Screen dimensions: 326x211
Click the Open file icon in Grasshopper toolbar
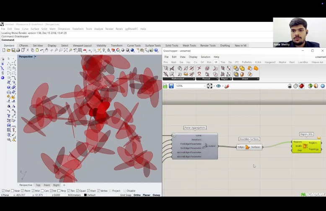click(x=166, y=86)
